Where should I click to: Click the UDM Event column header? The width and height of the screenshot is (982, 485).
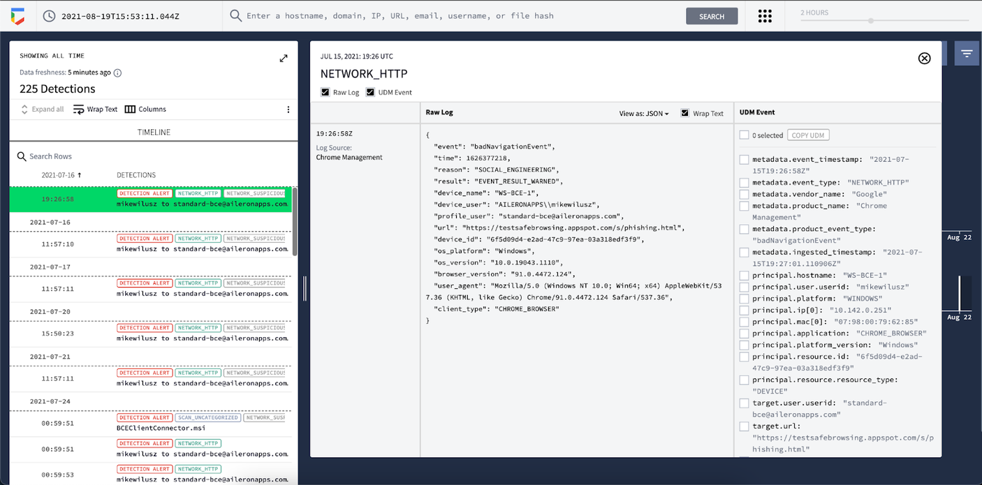tap(757, 112)
